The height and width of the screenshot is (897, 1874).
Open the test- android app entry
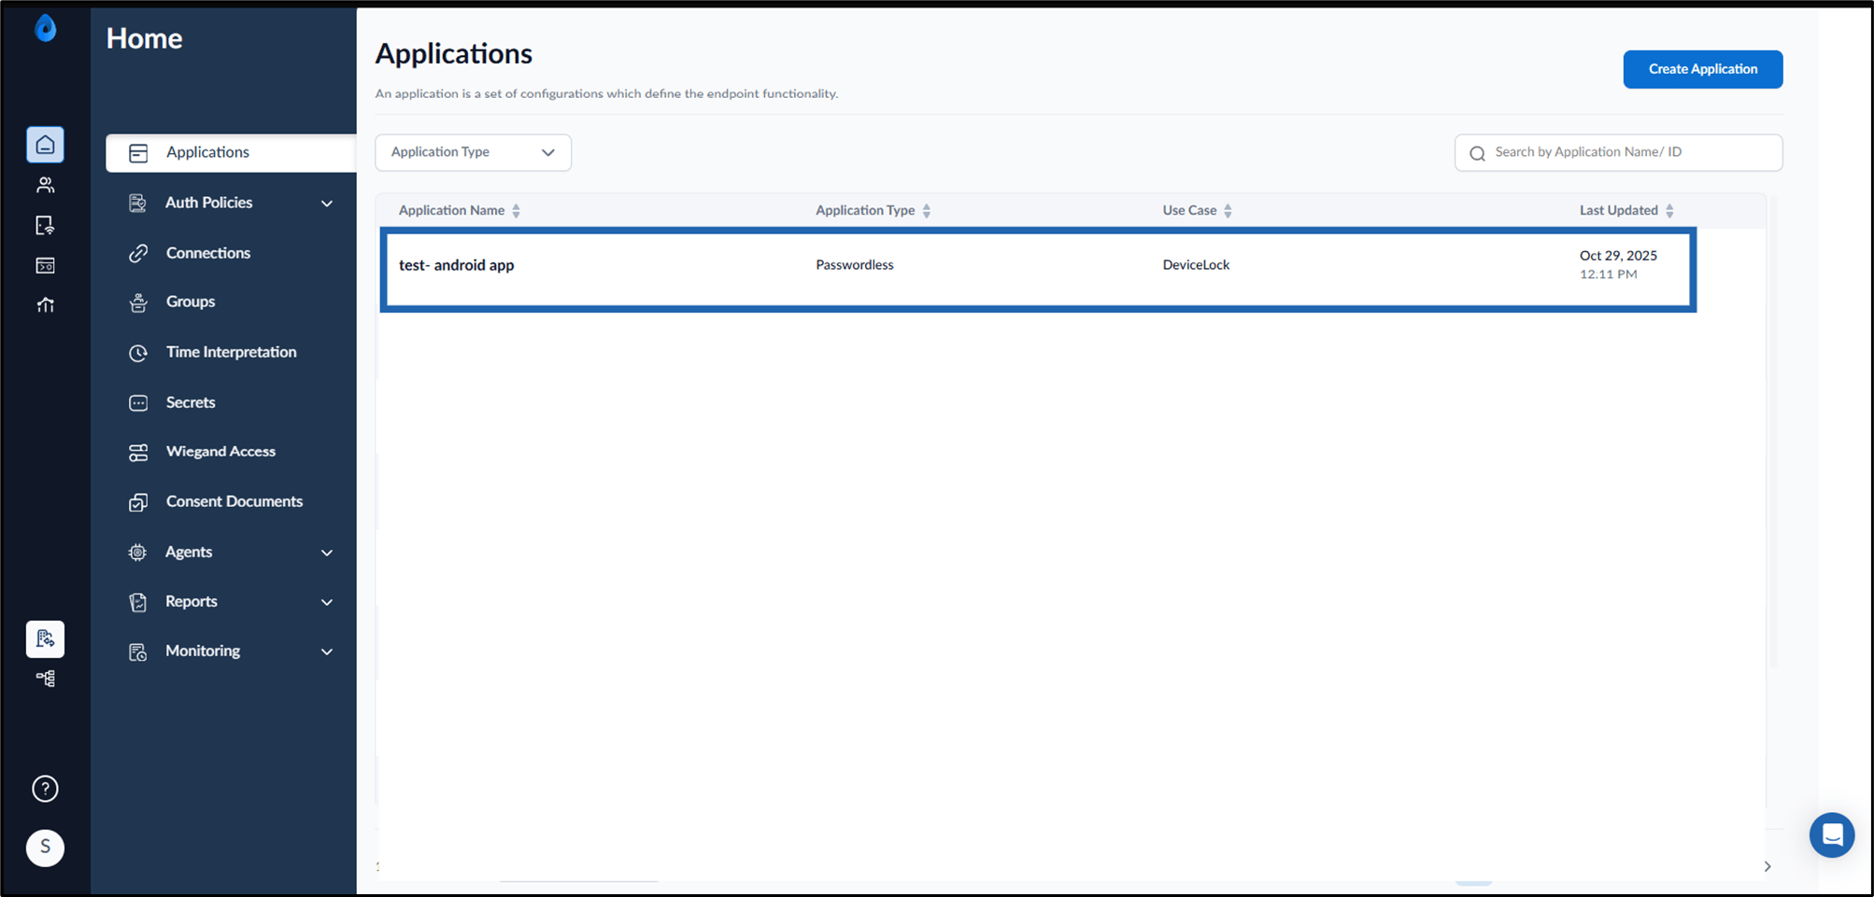(456, 265)
